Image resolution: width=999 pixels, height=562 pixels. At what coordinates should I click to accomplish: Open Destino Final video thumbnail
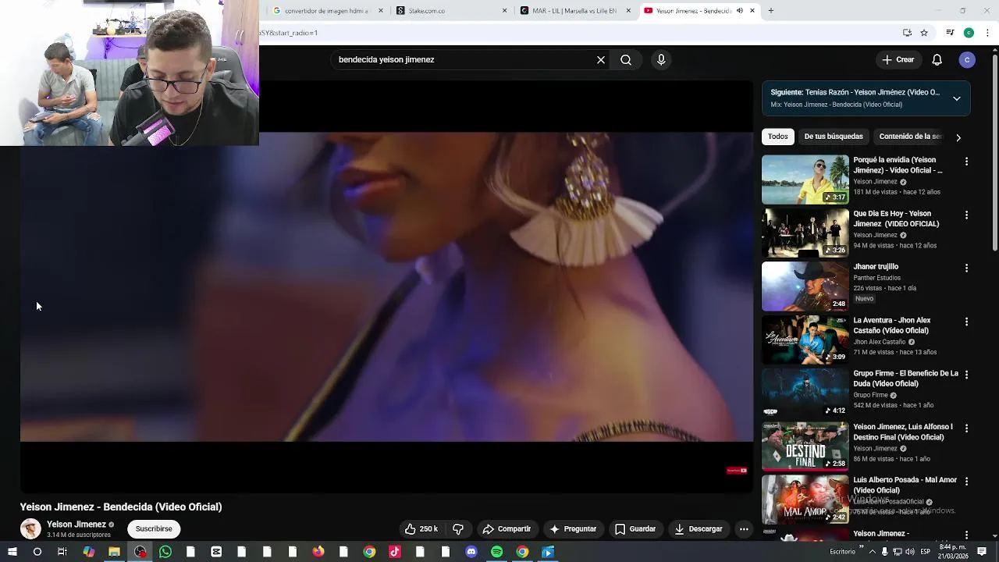click(x=805, y=446)
